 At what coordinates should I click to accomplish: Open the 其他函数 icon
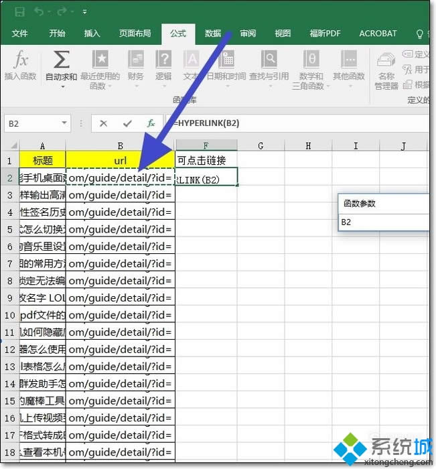349,59
